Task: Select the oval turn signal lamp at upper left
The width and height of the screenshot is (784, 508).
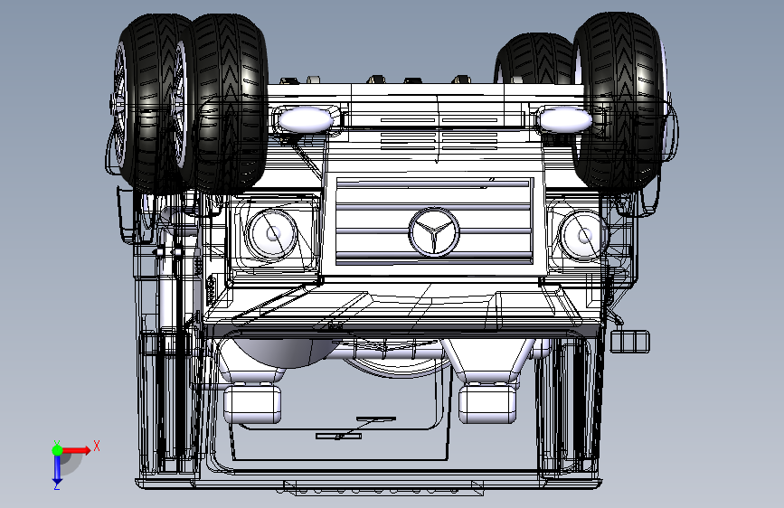Action: click(x=306, y=120)
